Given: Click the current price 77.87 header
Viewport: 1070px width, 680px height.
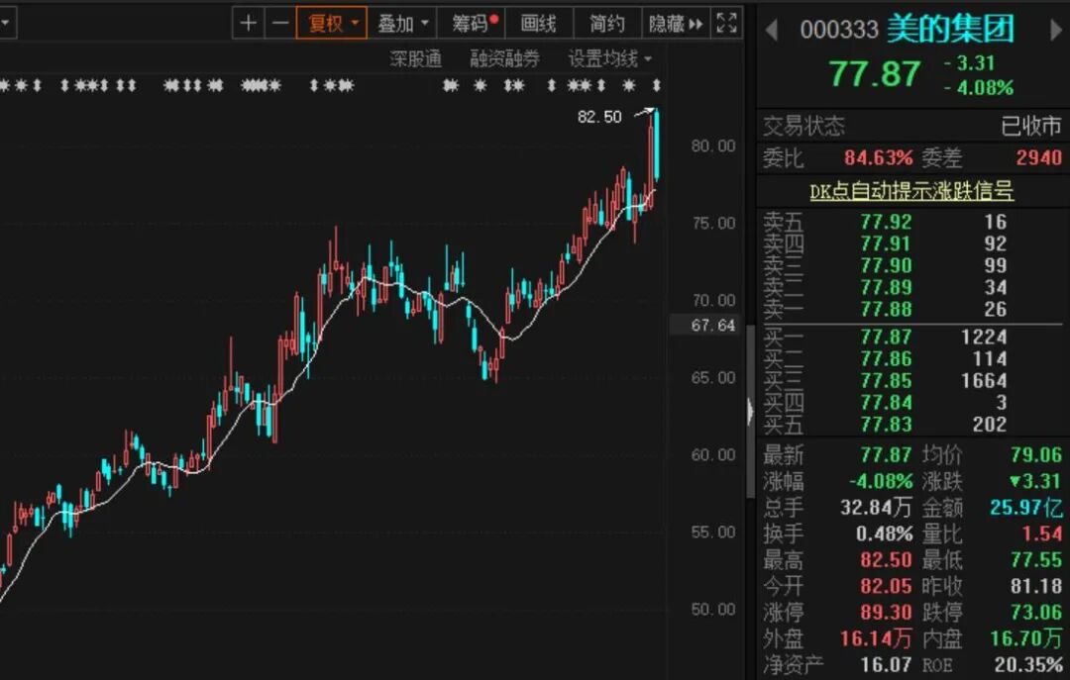Looking at the screenshot, I should click(874, 73).
